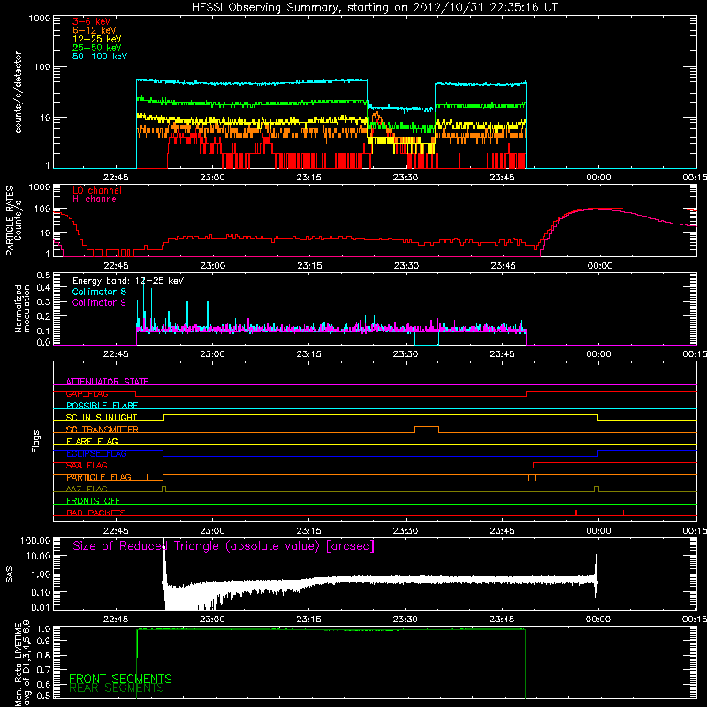Click the 23:45 tick label under flags panel
Image resolution: width=707 pixels, height=707 pixels.
(x=502, y=531)
